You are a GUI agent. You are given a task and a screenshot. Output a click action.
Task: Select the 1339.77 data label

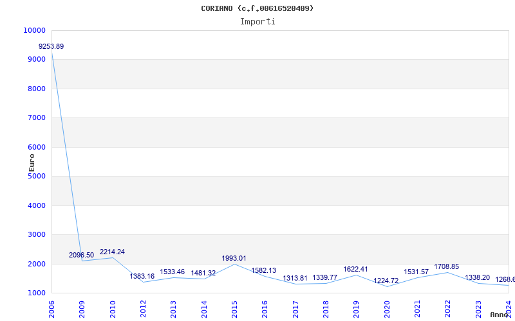pos(325,277)
